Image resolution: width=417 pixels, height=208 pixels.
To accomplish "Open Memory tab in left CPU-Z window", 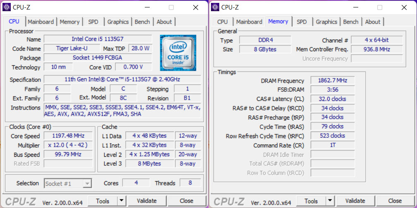I will click(x=69, y=22).
